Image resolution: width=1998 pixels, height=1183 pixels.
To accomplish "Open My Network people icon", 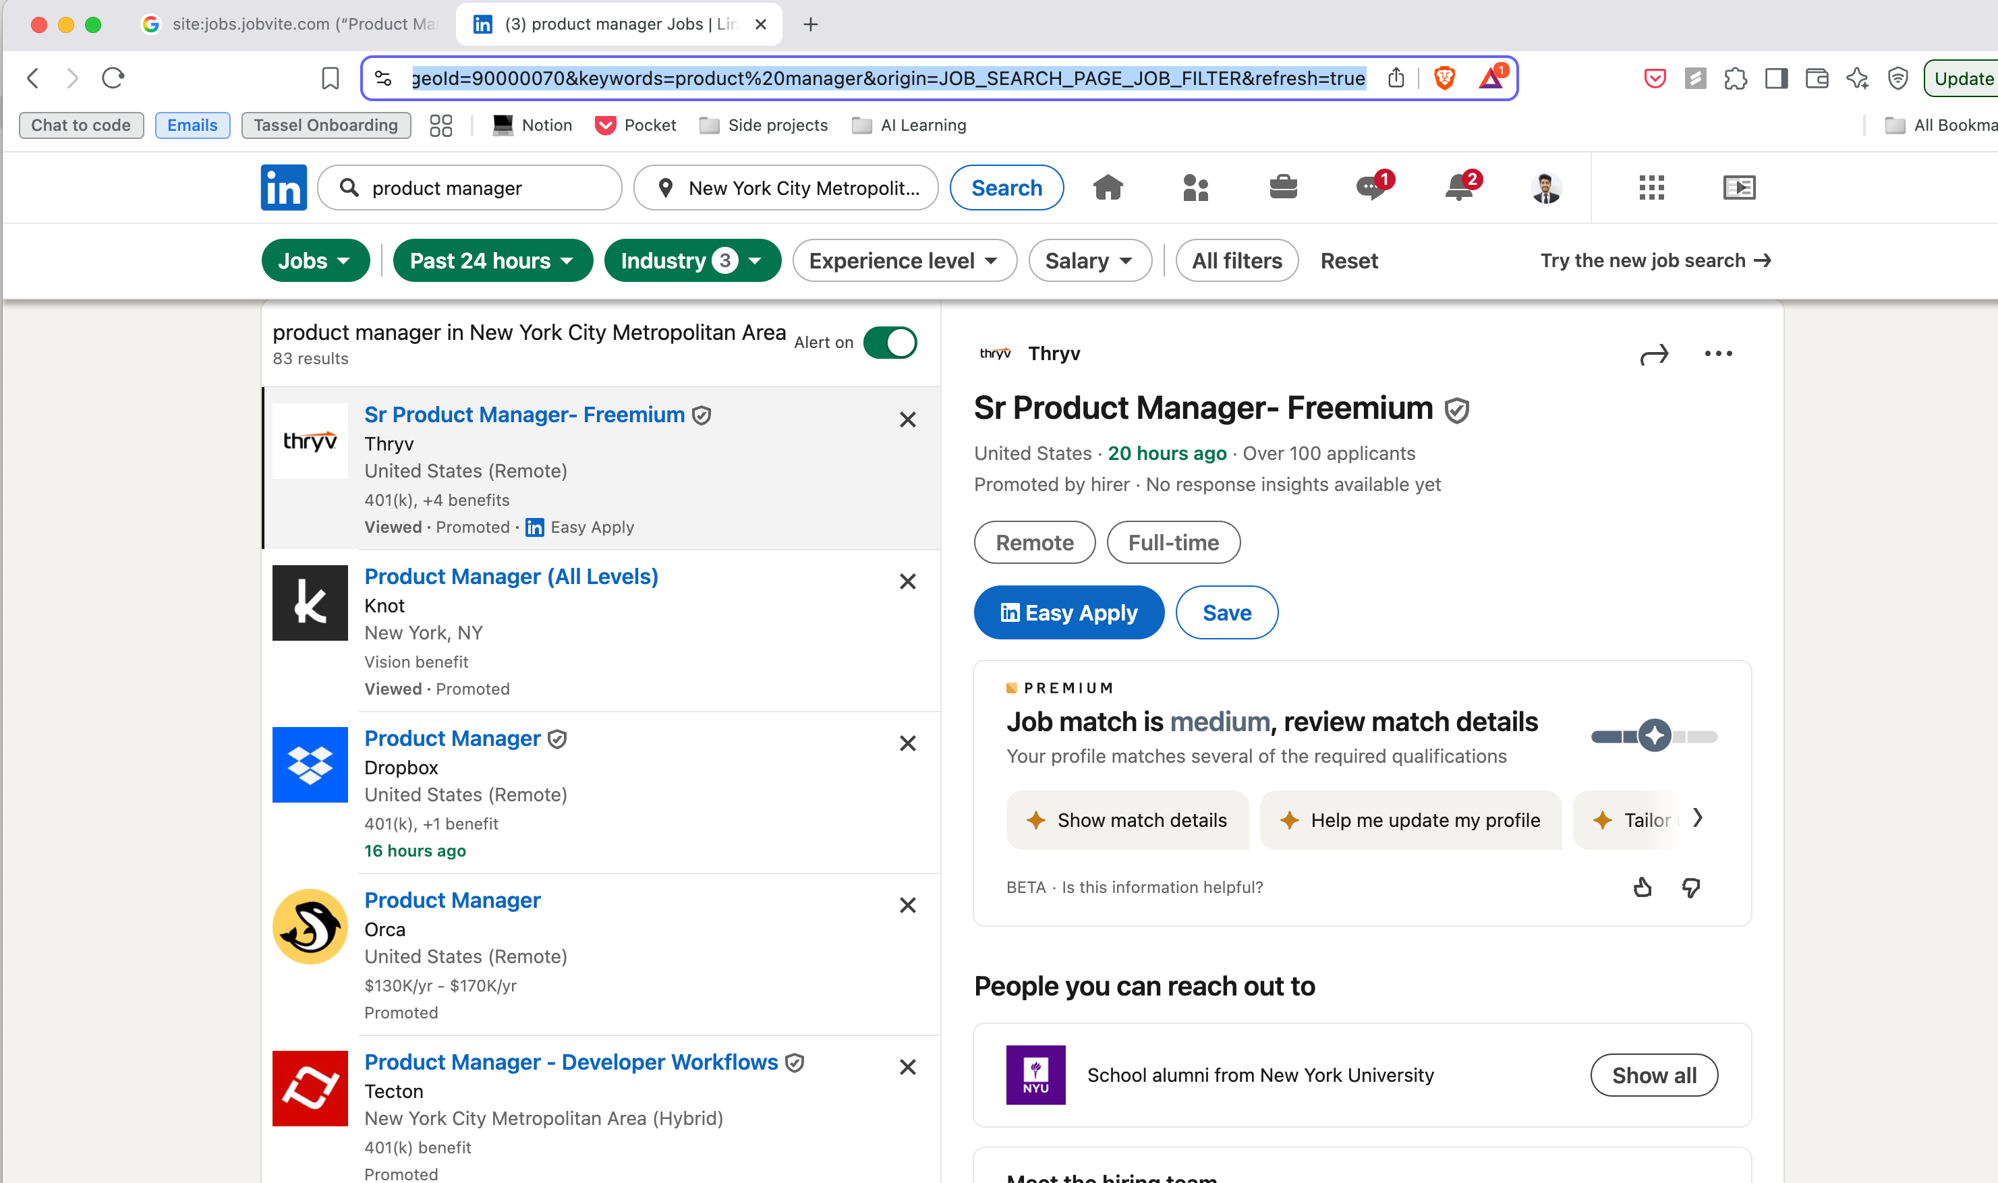I will pos(1195,187).
